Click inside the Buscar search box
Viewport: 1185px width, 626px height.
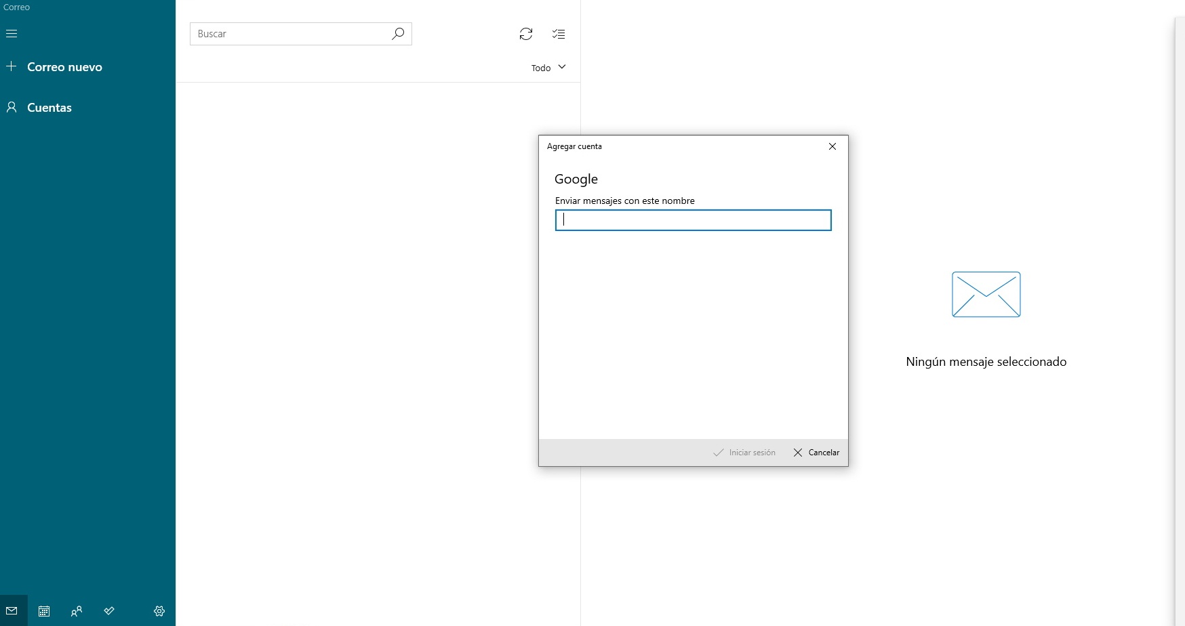[x=292, y=34]
